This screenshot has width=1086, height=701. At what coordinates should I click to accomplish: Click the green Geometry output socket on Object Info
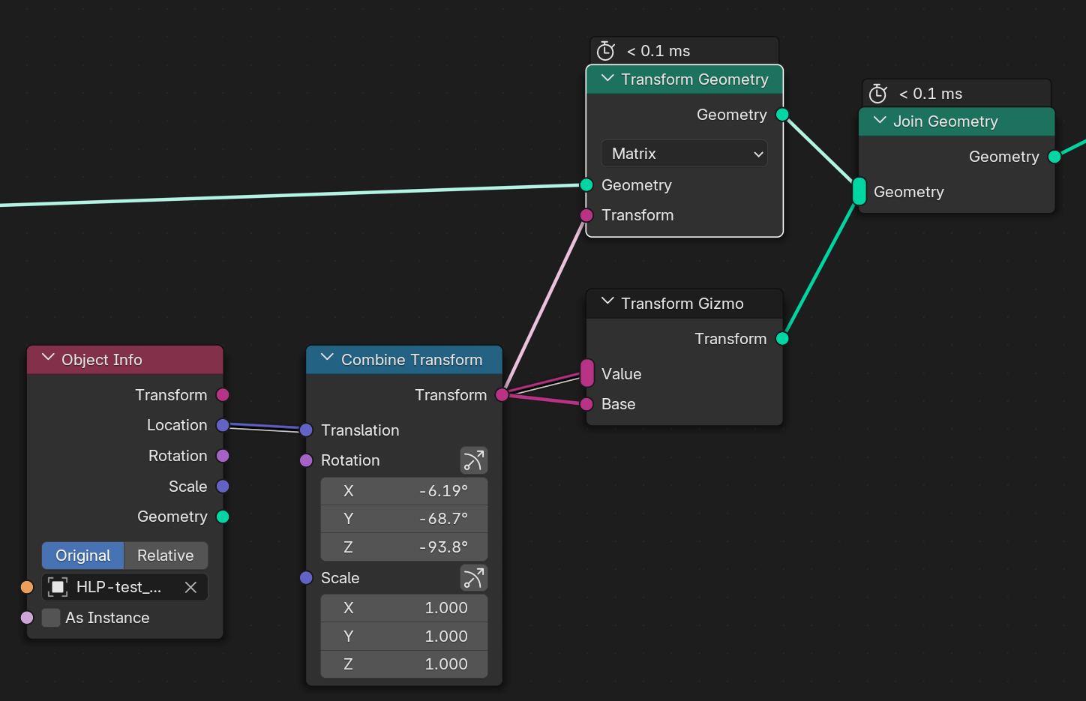223,517
